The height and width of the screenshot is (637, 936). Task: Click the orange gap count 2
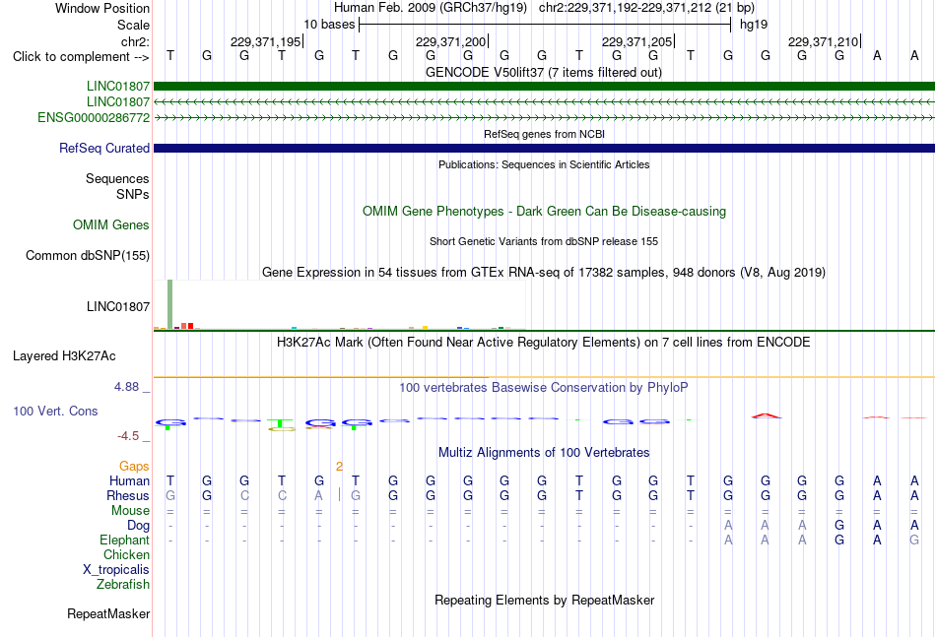(x=339, y=467)
